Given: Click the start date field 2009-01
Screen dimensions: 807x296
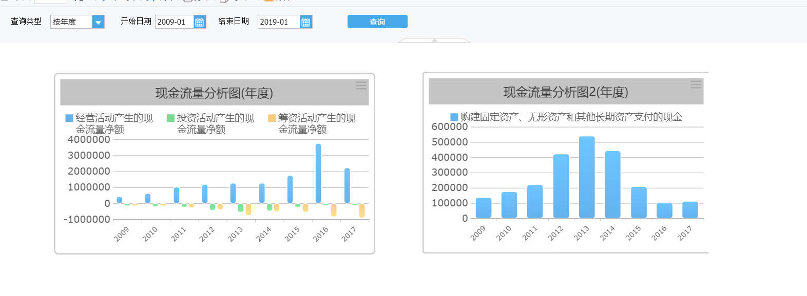Looking at the screenshot, I should coord(175,22).
